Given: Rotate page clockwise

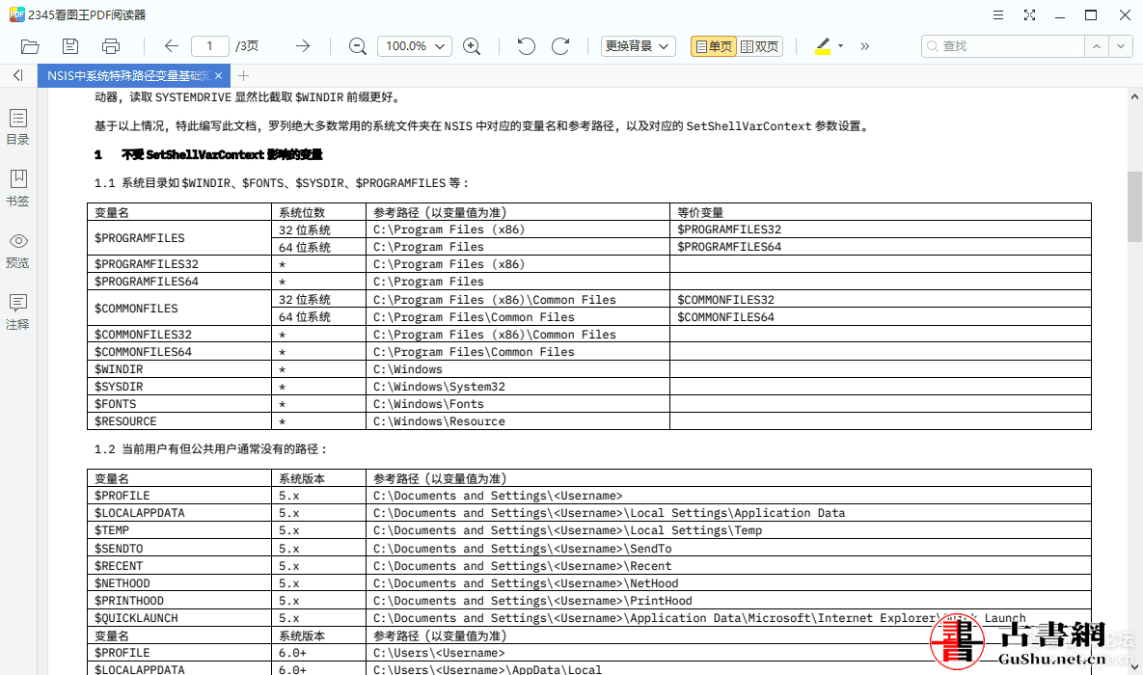Looking at the screenshot, I should click(560, 46).
